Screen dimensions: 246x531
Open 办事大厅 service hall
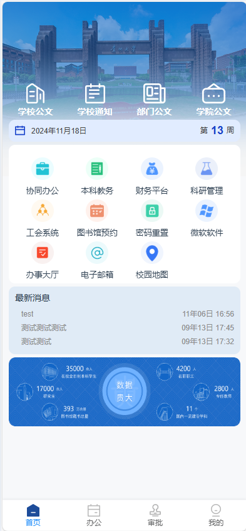coord(43,253)
